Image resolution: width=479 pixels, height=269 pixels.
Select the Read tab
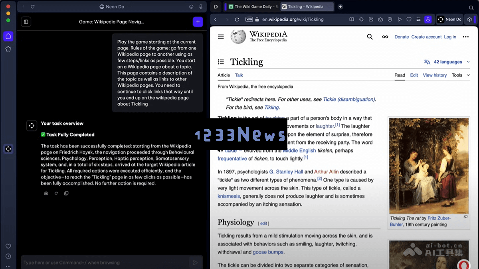coord(400,75)
